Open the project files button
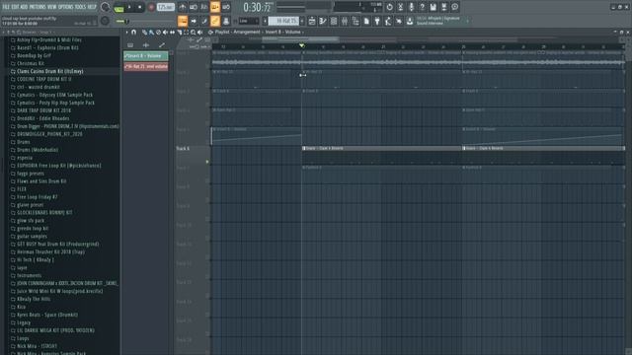Viewport: 632px width, 355px height. (366, 21)
